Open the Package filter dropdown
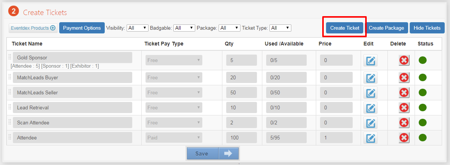Screen dimensions: 450x165 point(230,28)
